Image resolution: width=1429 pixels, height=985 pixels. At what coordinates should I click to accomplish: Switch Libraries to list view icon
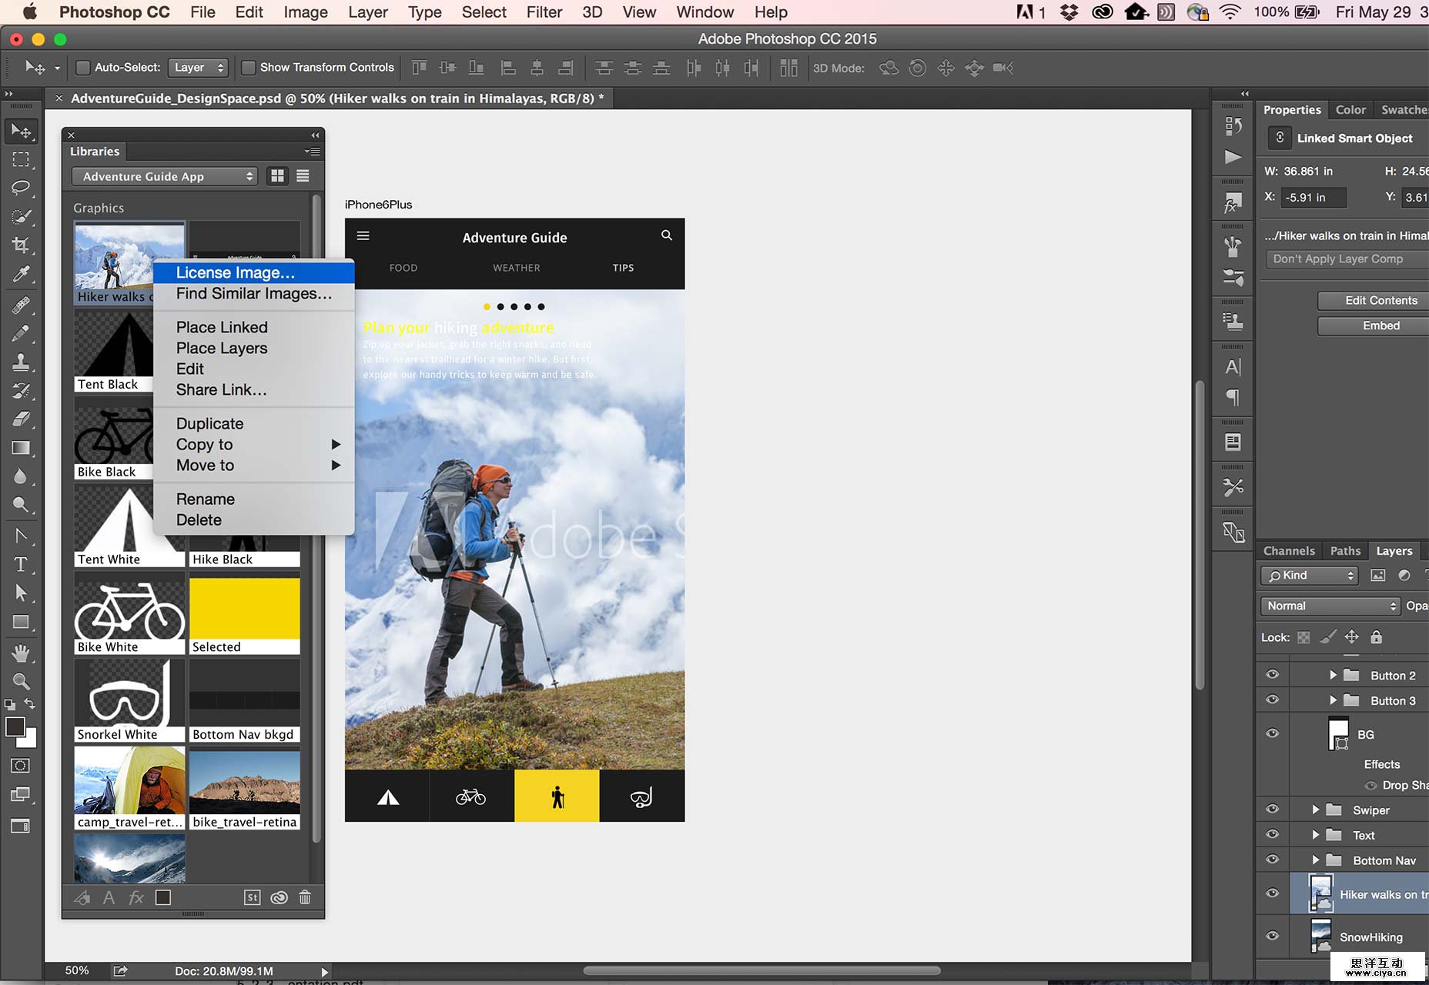(303, 176)
